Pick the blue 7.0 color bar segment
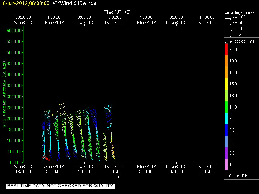 226,130
